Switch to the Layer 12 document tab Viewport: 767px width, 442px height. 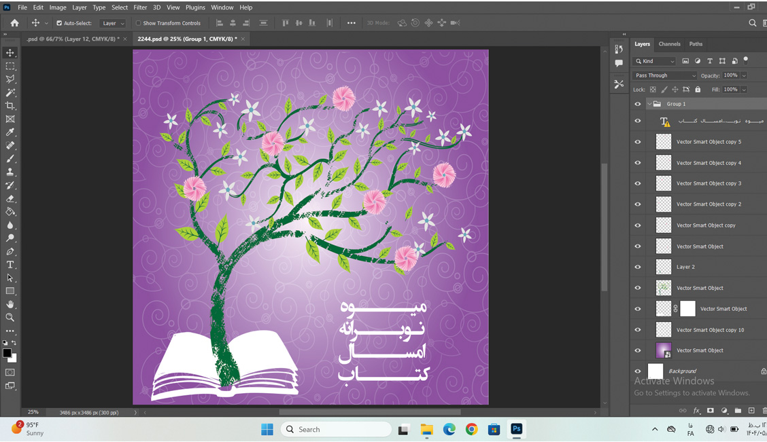pyautogui.click(x=73, y=39)
